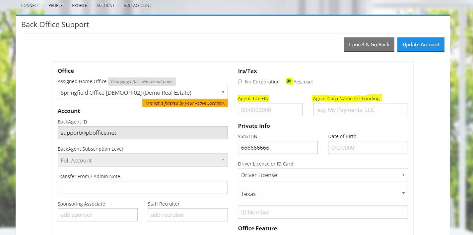Click the Agent Corp Name for Funding field

pos(360,110)
